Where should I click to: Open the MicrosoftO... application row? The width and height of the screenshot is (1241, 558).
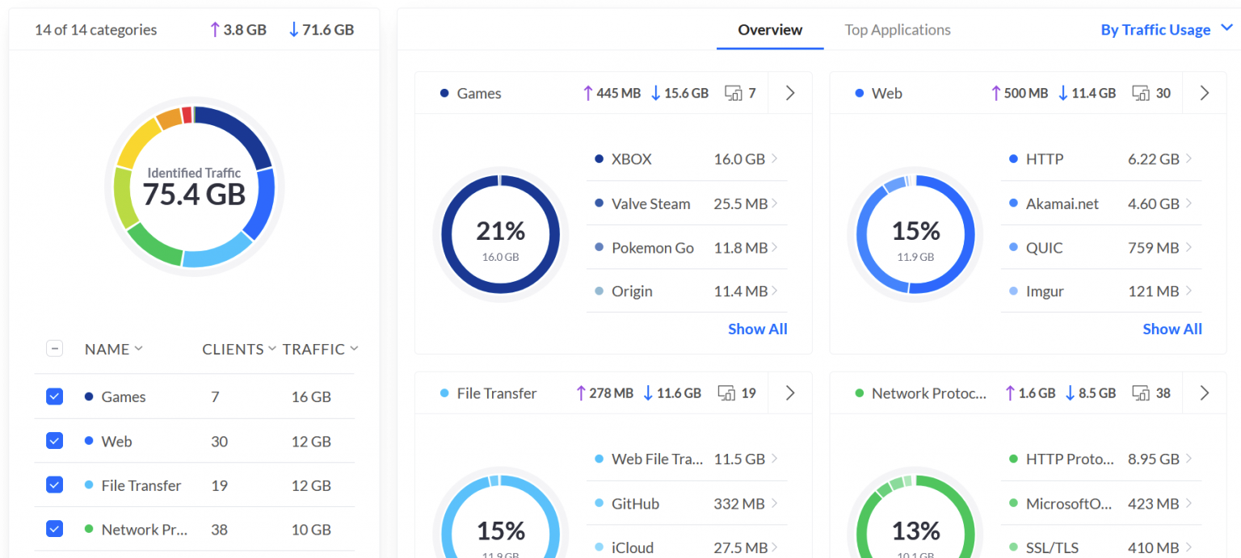(1101, 503)
